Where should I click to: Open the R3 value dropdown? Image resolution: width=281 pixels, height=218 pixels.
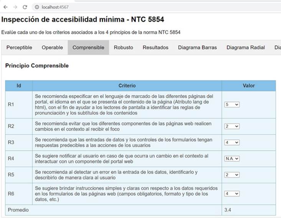point(232,143)
